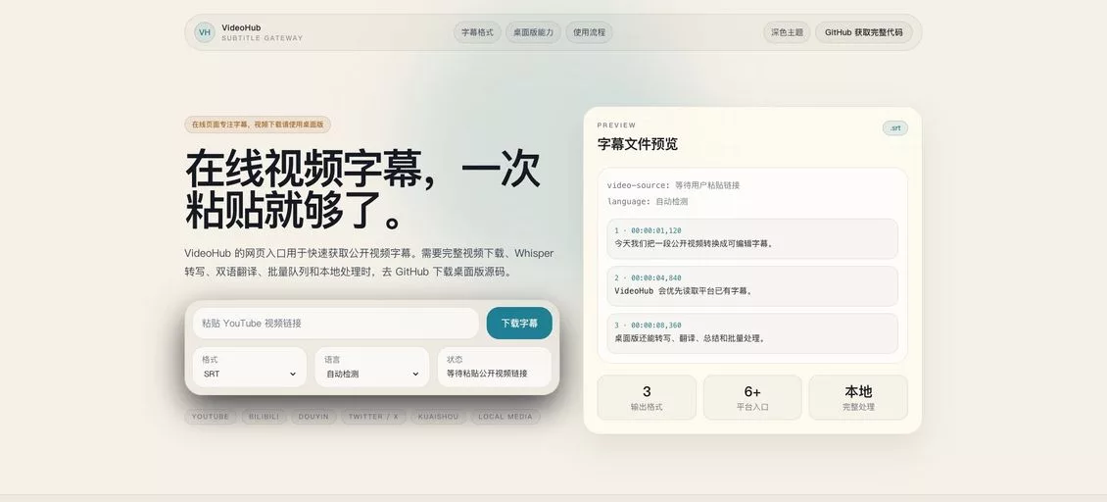Go to 使用流程 nav item

(589, 32)
